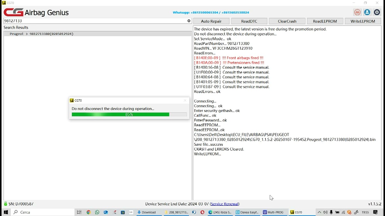Clear the search field with the X icon
Screen dimensions: 385x216
(x=189, y=21)
